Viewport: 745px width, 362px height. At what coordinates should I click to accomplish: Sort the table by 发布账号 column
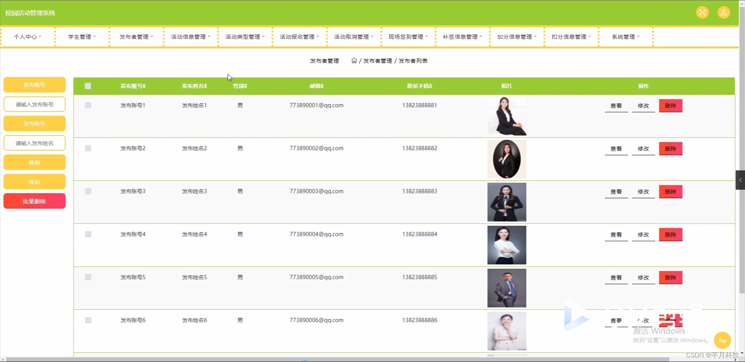[x=133, y=86]
